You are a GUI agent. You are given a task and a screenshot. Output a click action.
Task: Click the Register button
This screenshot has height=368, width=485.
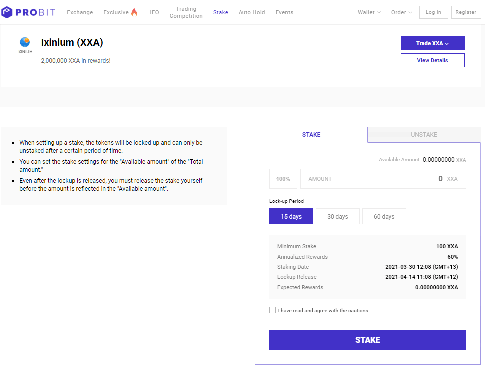[466, 12]
